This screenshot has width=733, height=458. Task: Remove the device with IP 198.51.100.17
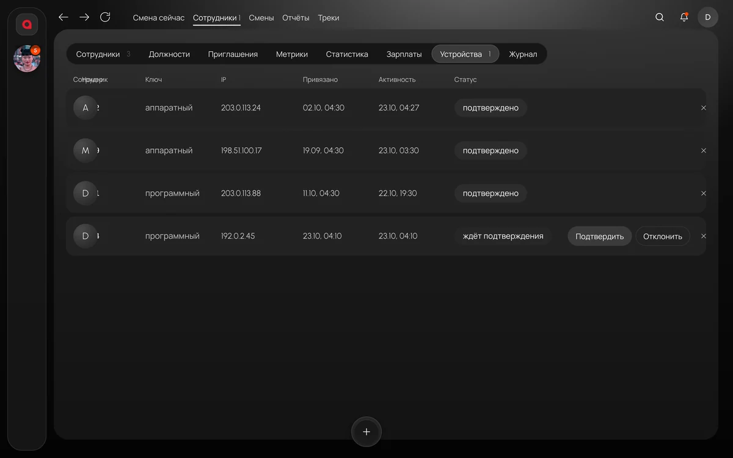[x=704, y=151]
